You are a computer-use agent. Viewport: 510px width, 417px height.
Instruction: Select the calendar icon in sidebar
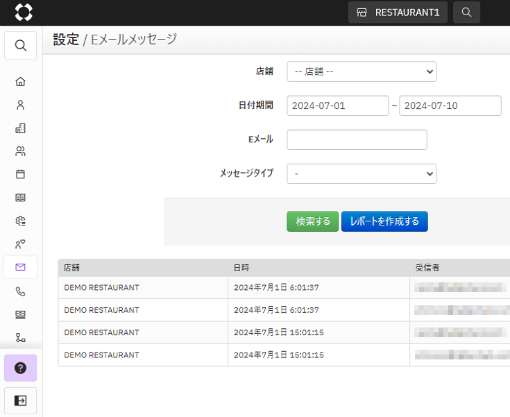20,174
